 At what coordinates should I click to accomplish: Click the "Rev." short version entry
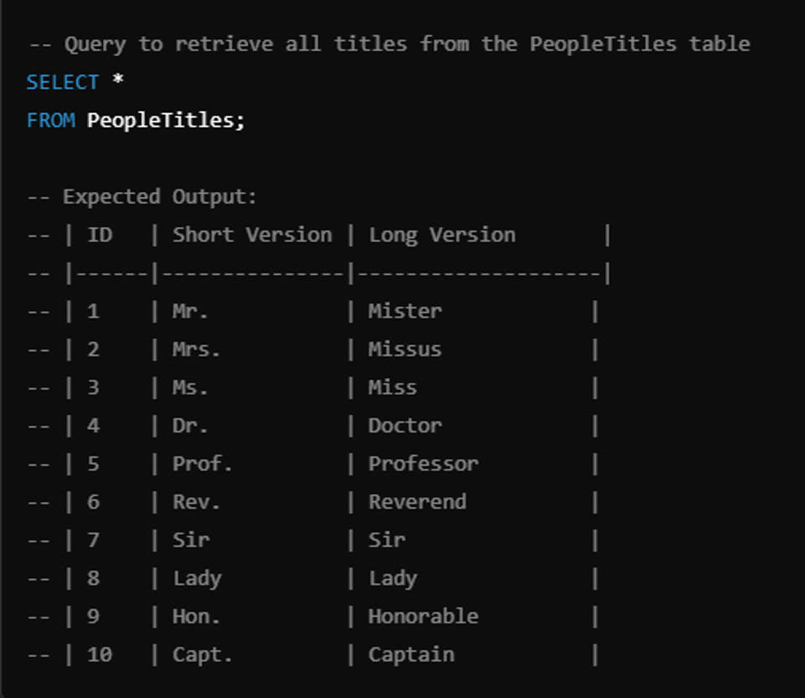click(197, 503)
